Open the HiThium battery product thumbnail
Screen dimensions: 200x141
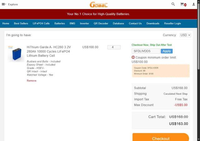click(x=16, y=54)
